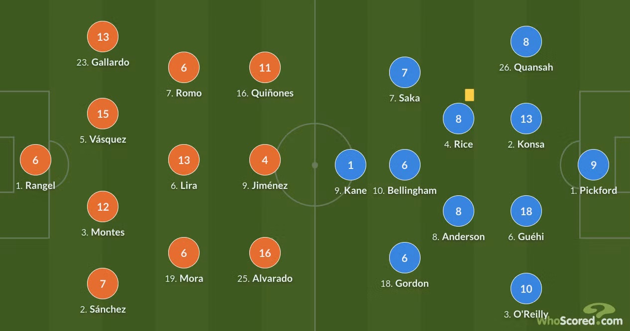Screen dimensions: 630x331
Task: Click Guéhi's blue circle numbered 18
Action: 526,211
